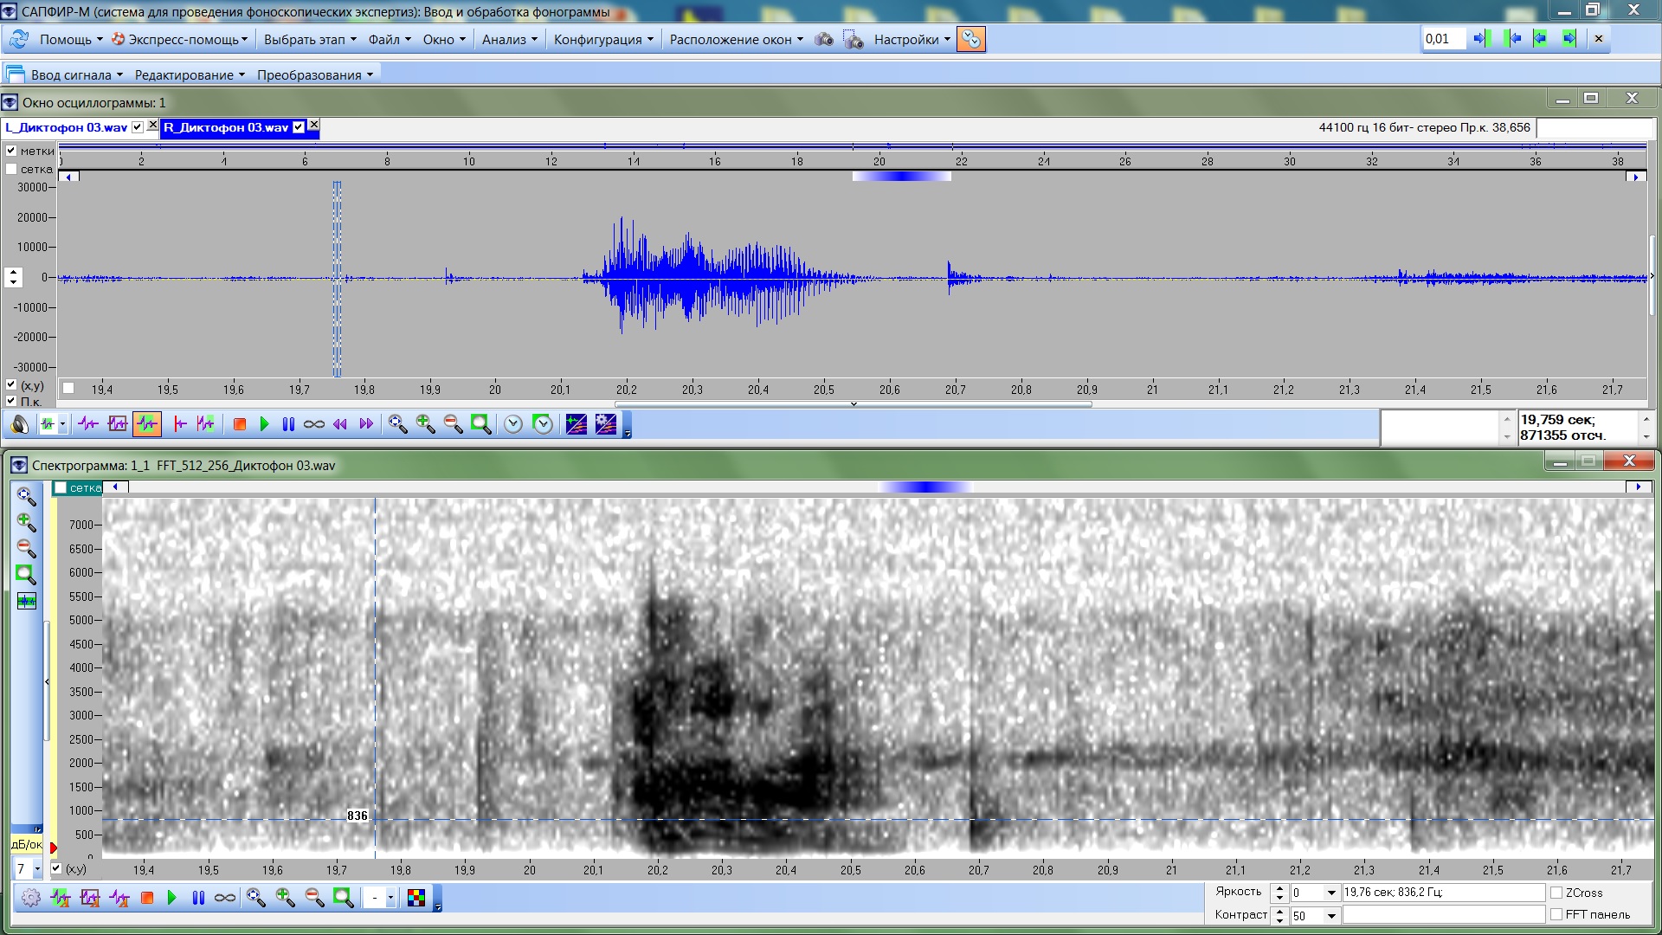Open spectrogram build icon in oscillogram toolbar
The height and width of the screenshot is (935, 1662).
576,424
